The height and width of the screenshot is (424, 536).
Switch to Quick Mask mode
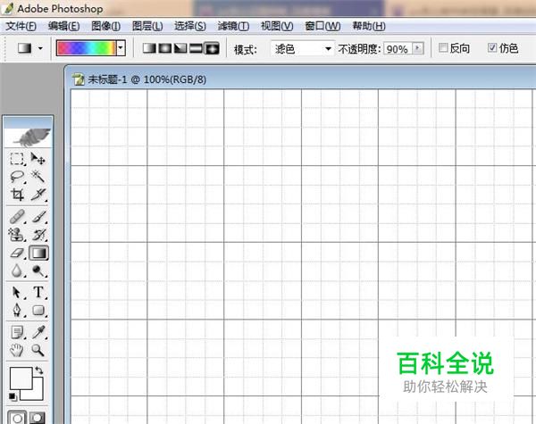point(37,418)
